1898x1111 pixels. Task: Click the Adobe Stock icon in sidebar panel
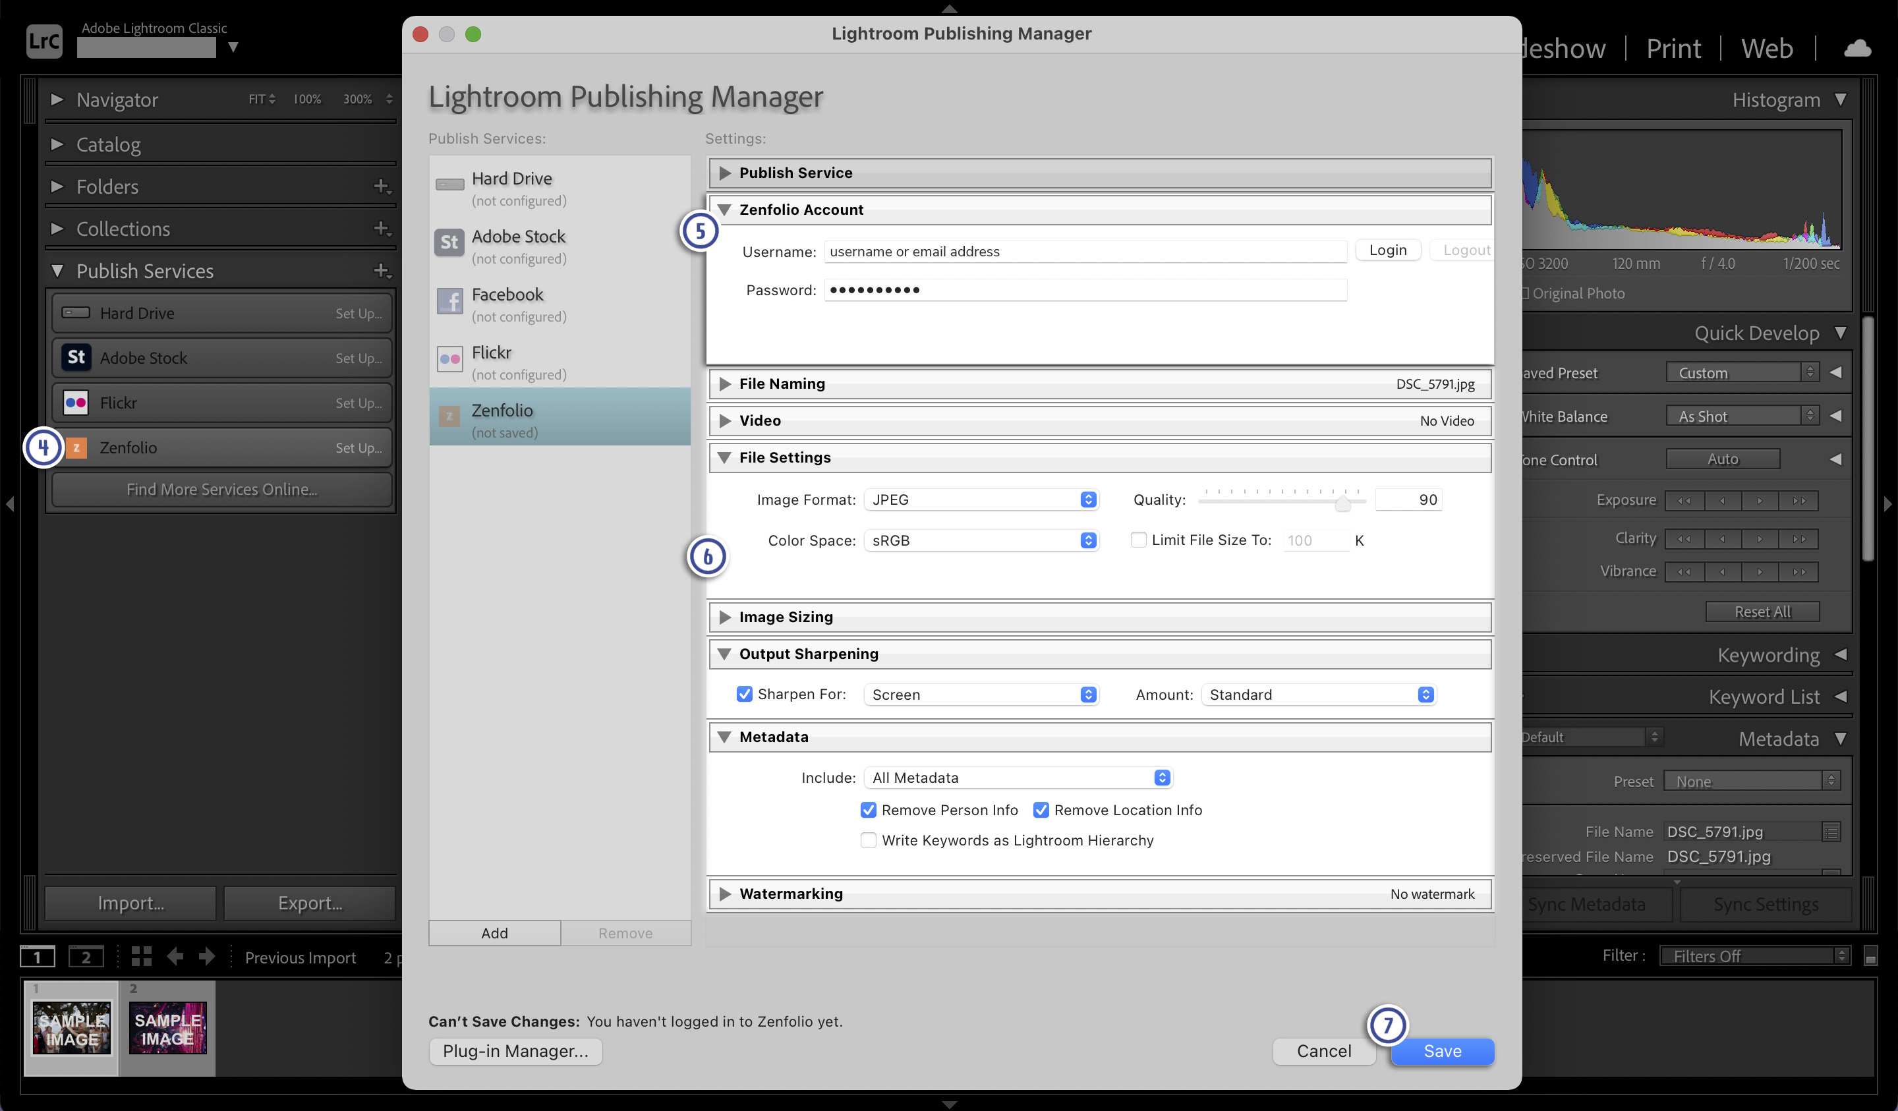[x=76, y=357]
